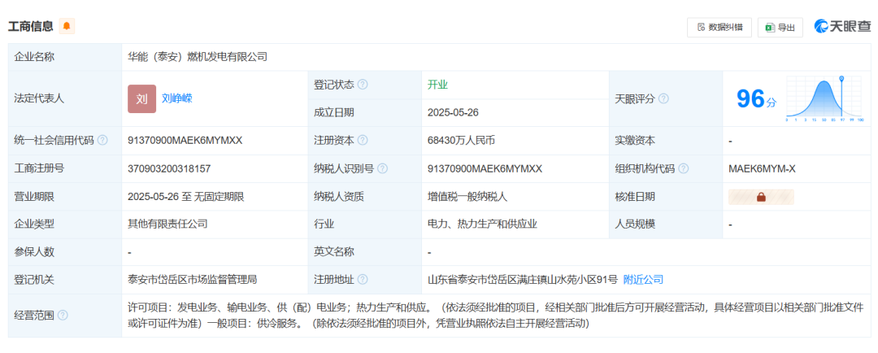
Task: Click the 数据纠错 button
Action: point(719,27)
